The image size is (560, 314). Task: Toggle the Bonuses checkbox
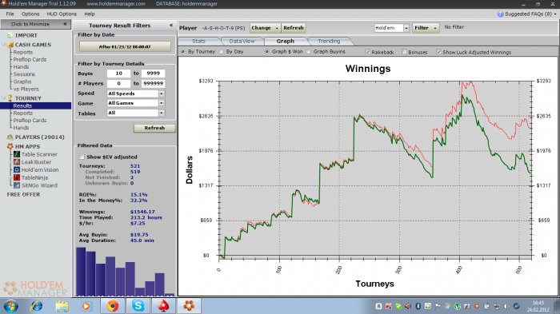404,52
